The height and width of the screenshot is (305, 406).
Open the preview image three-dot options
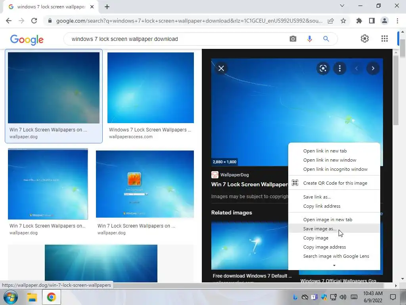point(340,68)
